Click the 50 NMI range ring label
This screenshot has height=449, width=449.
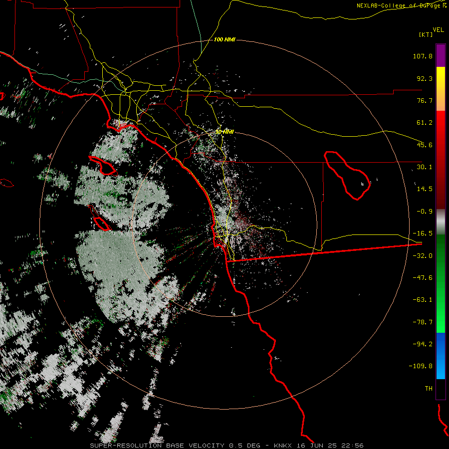[224, 132]
